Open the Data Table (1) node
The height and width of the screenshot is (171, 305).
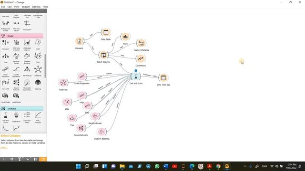point(163,78)
